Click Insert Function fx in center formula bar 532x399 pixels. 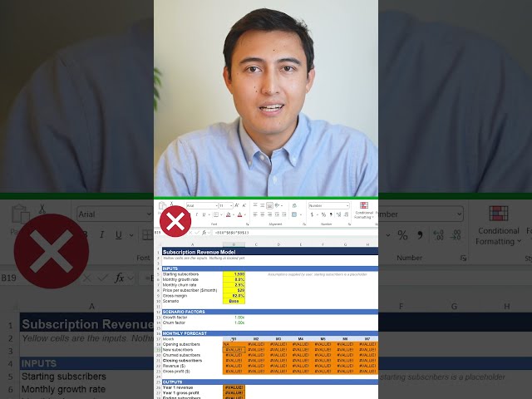[x=204, y=233]
